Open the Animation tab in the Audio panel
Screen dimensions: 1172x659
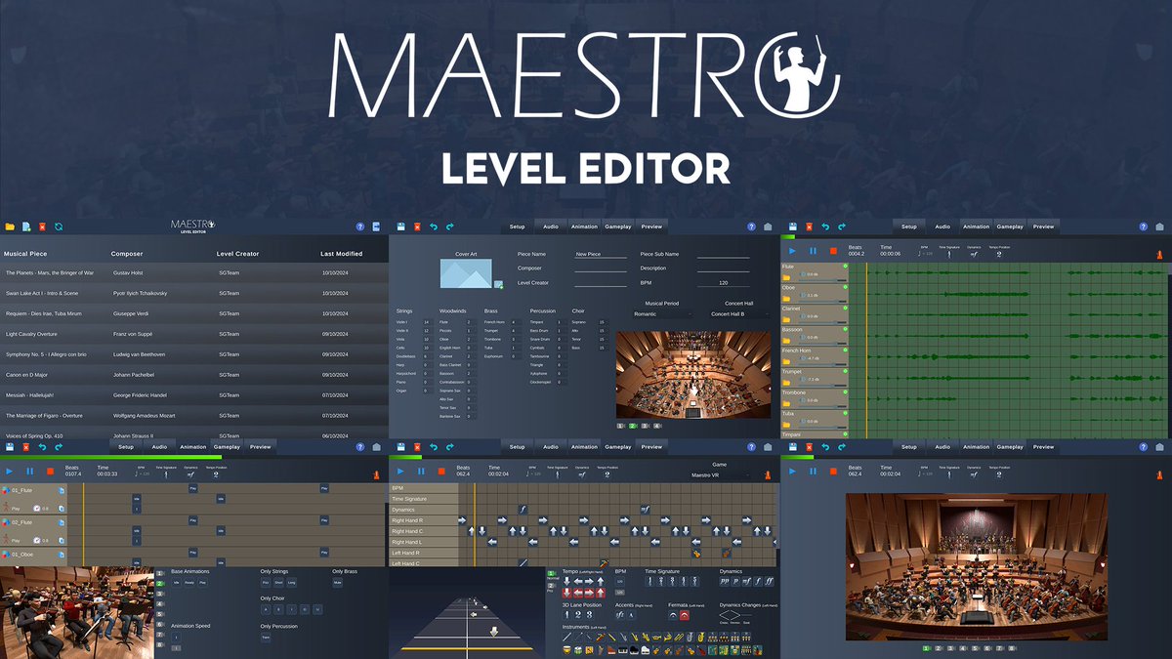[976, 227]
